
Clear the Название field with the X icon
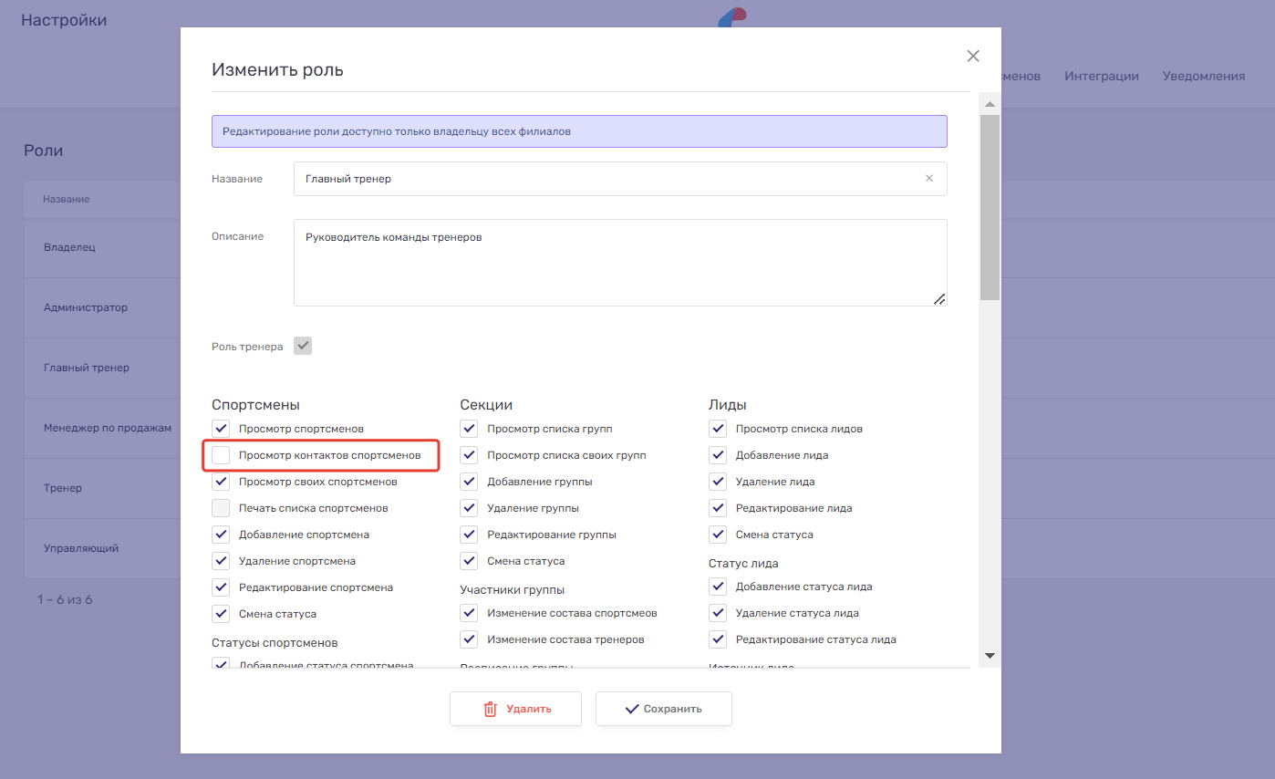tap(929, 179)
